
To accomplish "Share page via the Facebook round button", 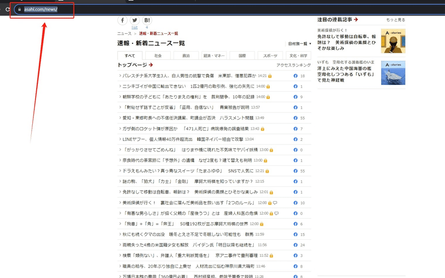I will (122, 21).
